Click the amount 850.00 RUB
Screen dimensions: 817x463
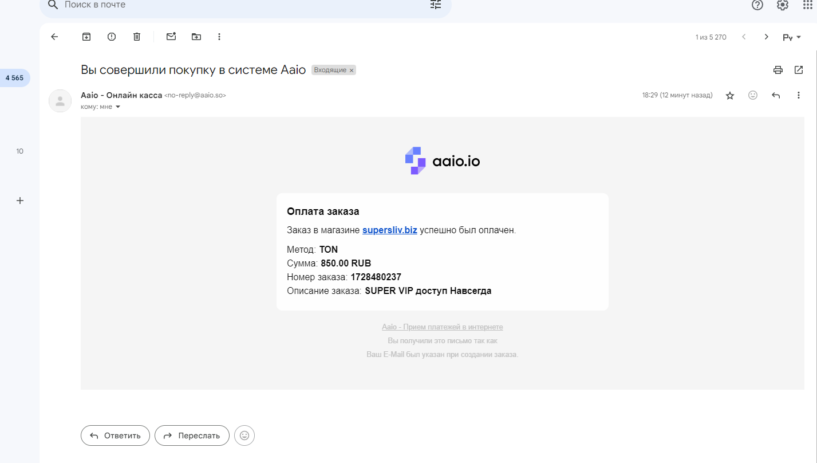(x=346, y=264)
